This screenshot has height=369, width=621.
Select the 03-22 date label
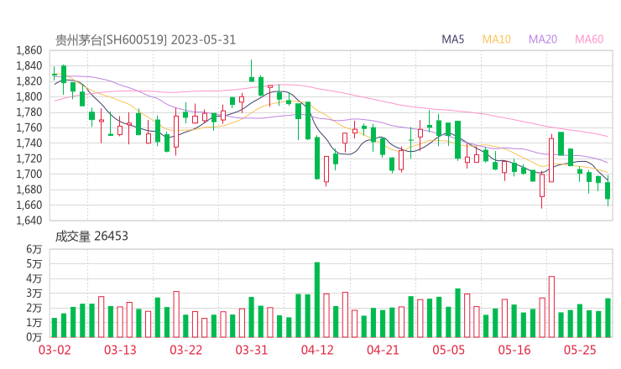tap(186, 350)
